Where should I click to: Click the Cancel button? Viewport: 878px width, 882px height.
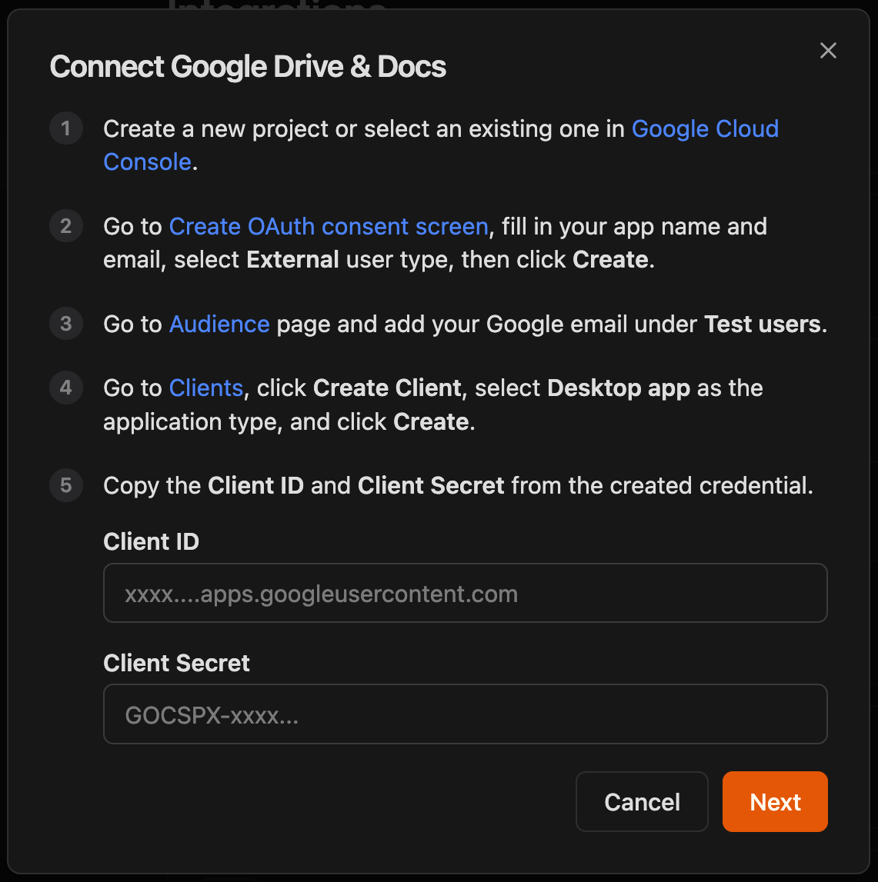(x=642, y=801)
